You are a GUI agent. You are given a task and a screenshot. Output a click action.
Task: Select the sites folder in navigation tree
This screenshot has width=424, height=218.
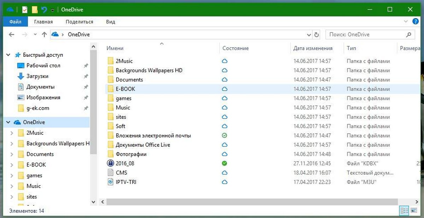[x=32, y=196]
